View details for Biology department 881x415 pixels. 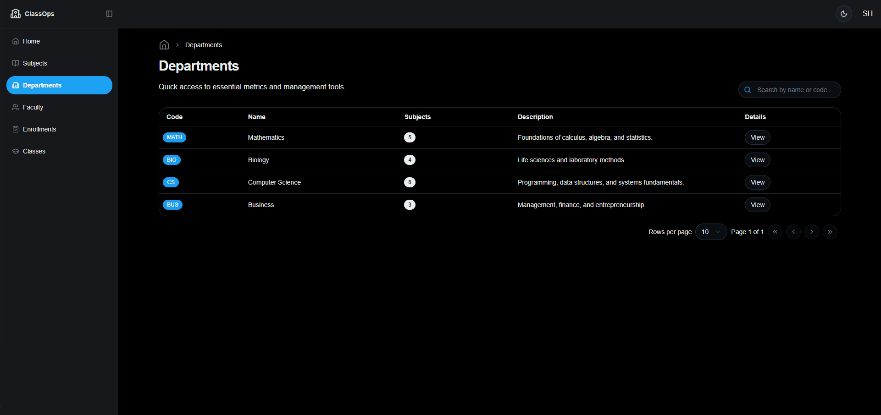[x=758, y=160]
